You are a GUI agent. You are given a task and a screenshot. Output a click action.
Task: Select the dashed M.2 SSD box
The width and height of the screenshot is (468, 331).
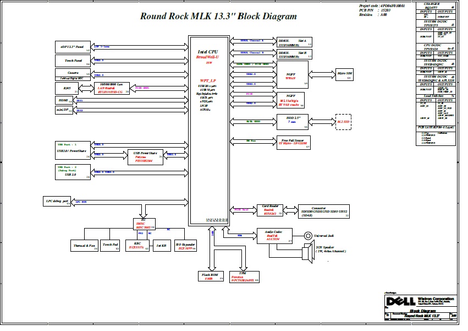[343, 121]
